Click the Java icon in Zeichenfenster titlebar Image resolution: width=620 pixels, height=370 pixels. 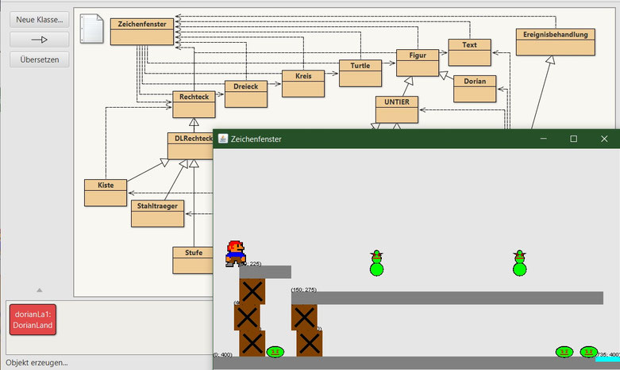click(x=223, y=139)
